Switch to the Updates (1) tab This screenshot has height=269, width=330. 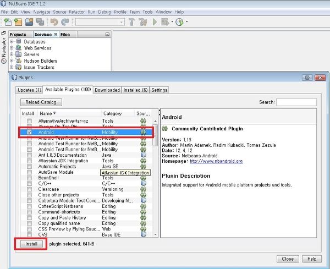(x=29, y=90)
